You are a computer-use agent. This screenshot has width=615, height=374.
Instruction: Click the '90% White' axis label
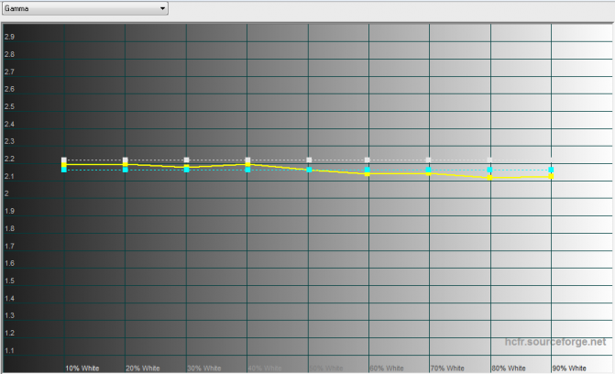(569, 368)
